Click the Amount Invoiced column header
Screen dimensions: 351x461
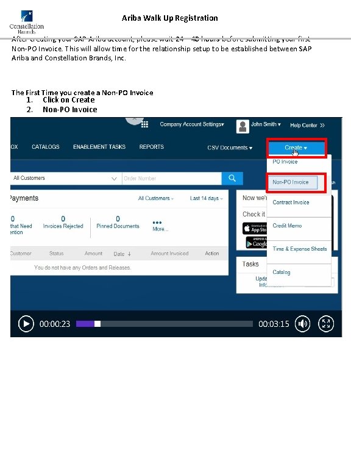point(169,254)
